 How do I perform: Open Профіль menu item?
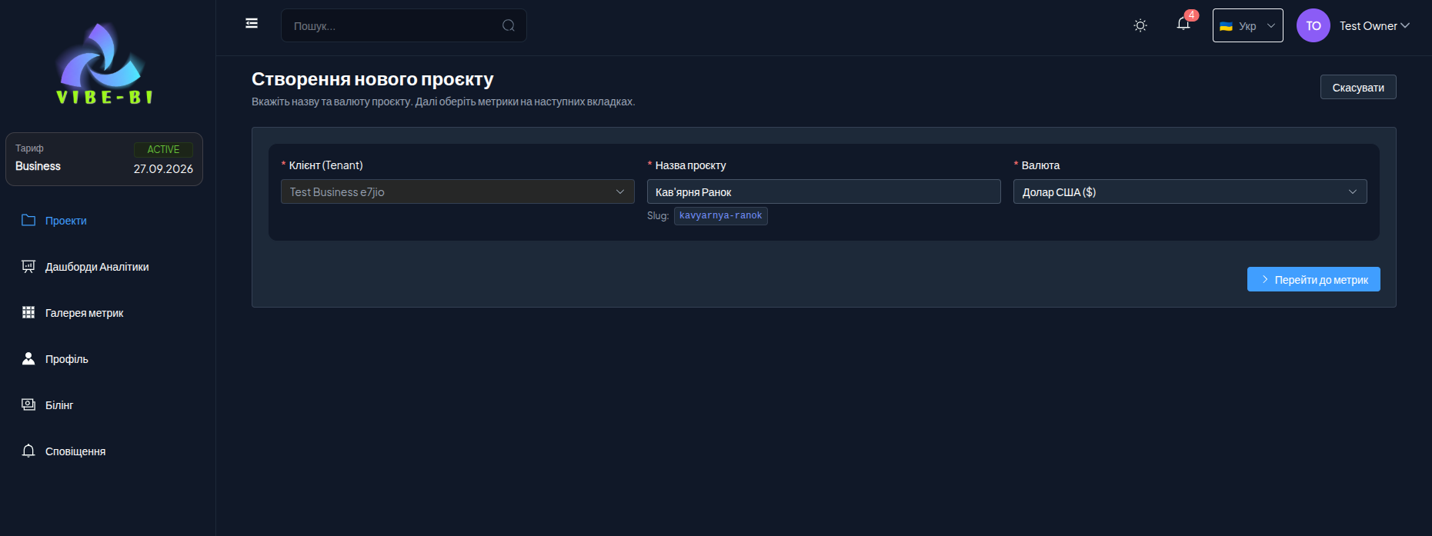tap(67, 359)
